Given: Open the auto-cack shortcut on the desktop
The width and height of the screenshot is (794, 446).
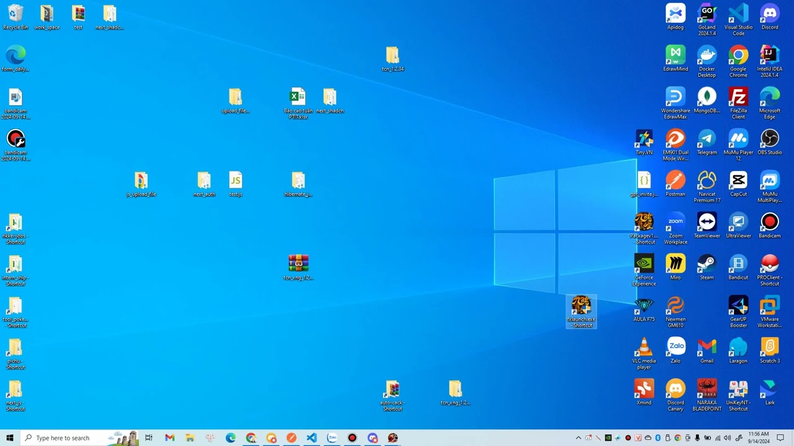Looking at the screenshot, I should pos(393,395).
